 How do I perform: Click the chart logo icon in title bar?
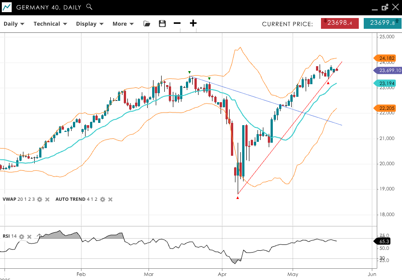(7, 7)
